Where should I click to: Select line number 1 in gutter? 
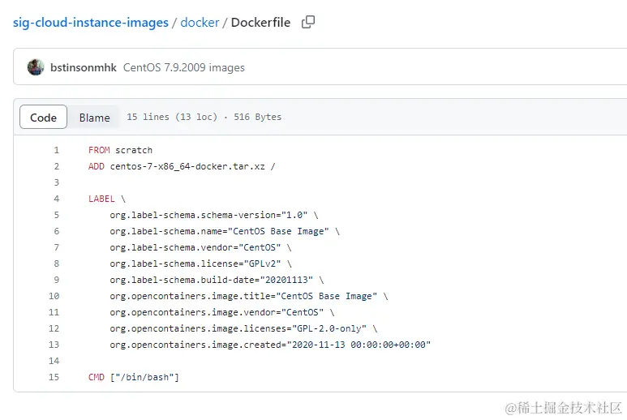point(56,150)
